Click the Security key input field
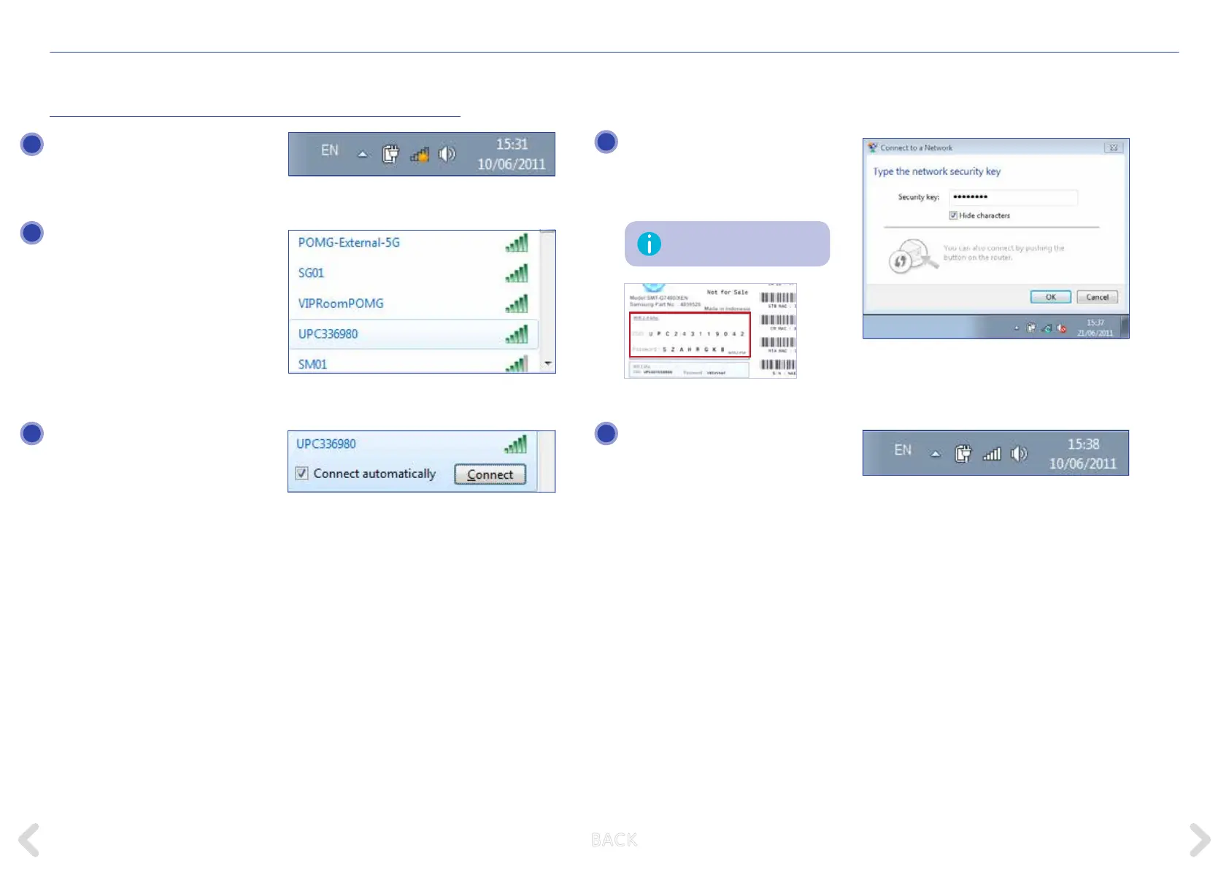 point(1013,197)
